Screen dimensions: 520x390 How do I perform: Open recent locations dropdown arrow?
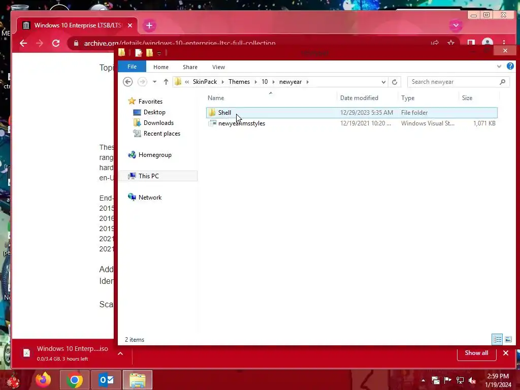click(x=154, y=82)
